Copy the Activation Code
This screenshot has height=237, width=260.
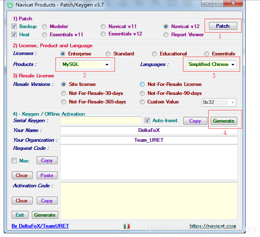(x=47, y=201)
